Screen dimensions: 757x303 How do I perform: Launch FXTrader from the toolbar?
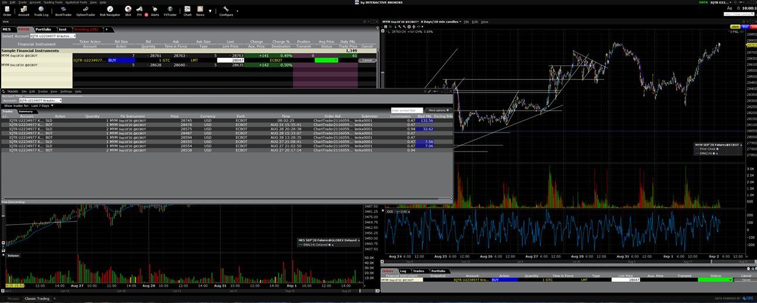(x=170, y=11)
